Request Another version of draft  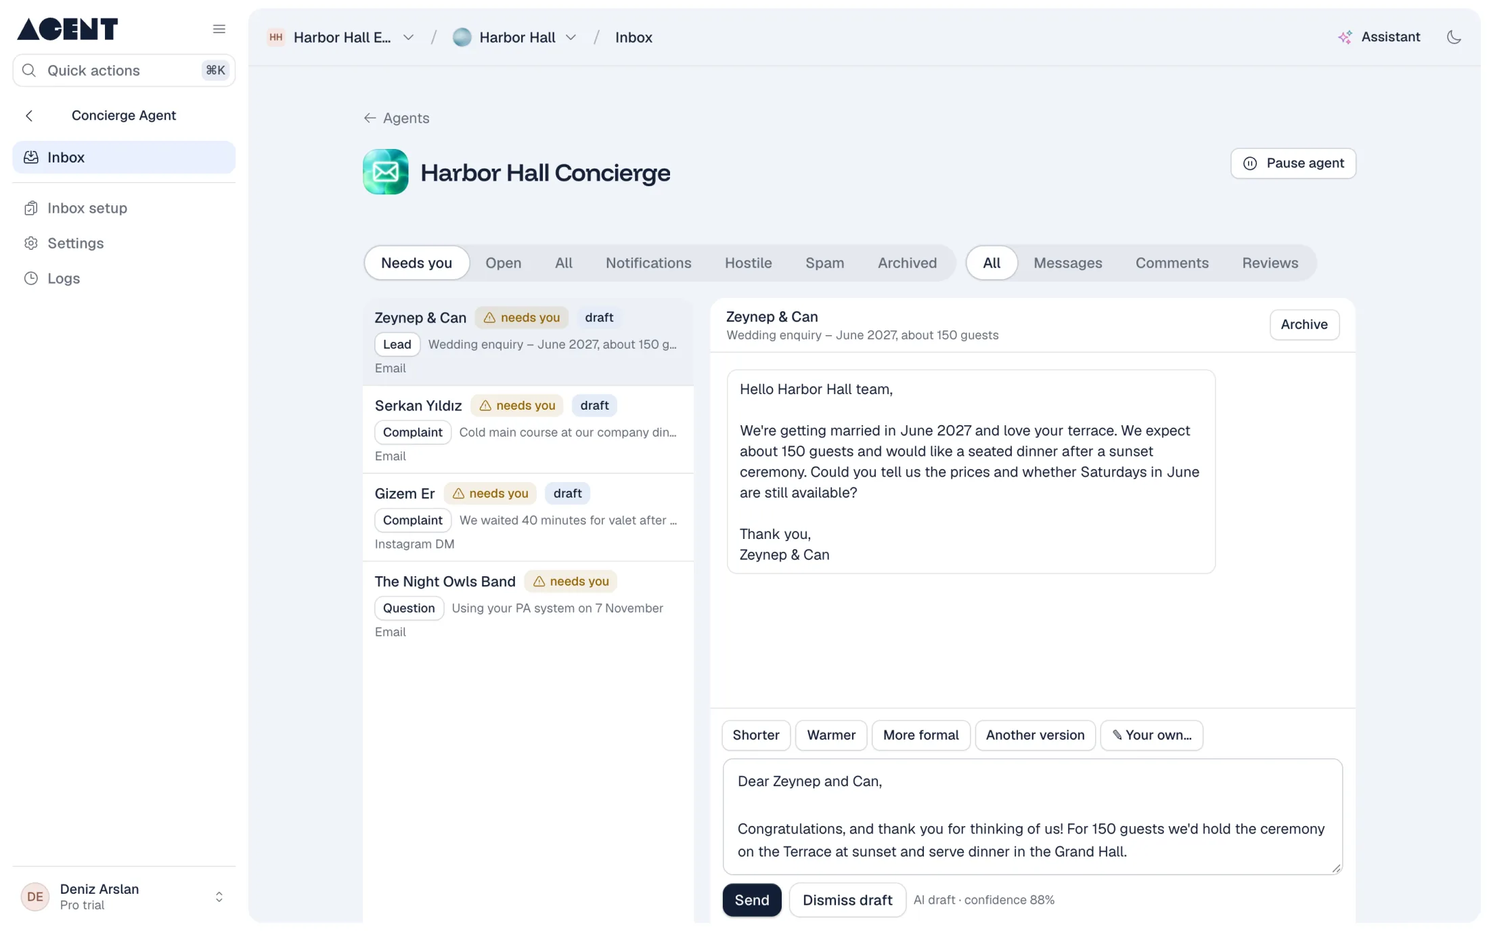click(1035, 735)
